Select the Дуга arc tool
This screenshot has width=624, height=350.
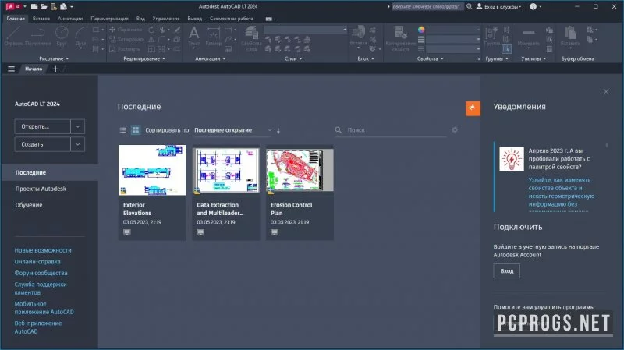pos(81,36)
